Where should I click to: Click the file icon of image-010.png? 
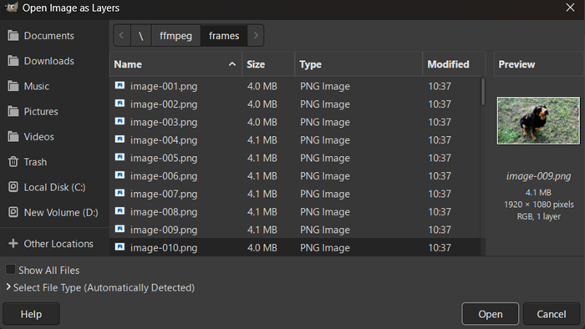pyautogui.click(x=120, y=246)
